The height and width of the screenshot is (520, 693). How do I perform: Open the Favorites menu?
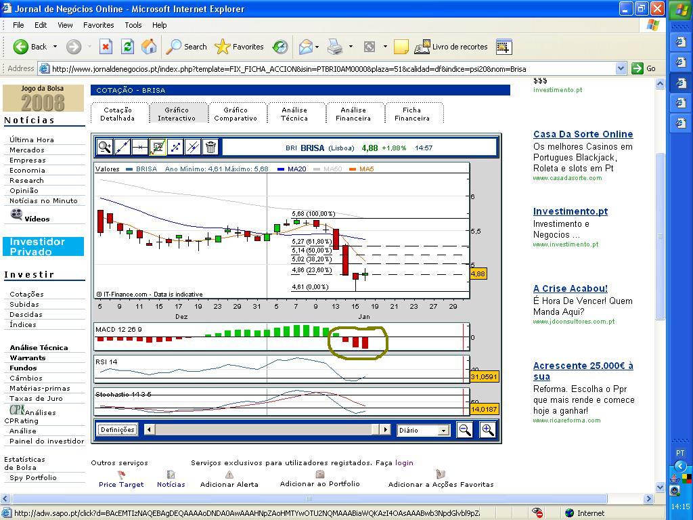click(x=99, y=25)
